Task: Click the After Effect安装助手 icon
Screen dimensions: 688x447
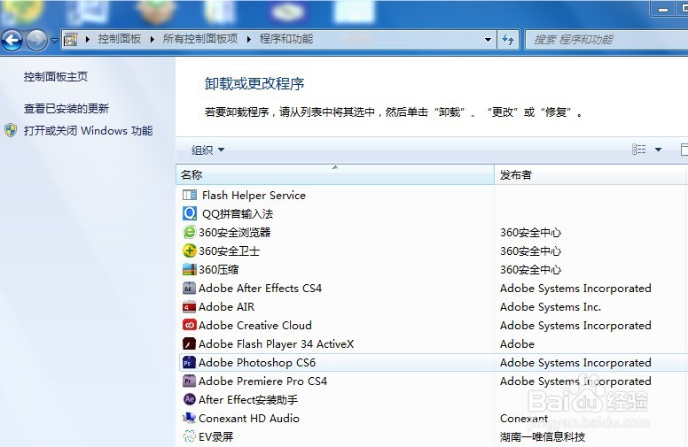Action: click(189, 399)
